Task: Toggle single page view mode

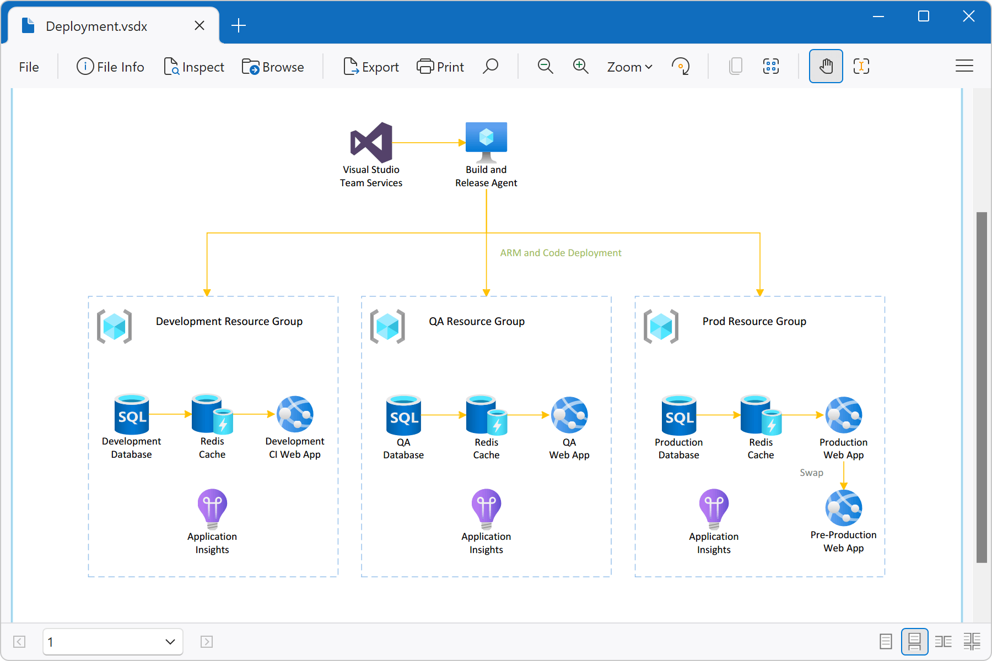Action: 886,642
